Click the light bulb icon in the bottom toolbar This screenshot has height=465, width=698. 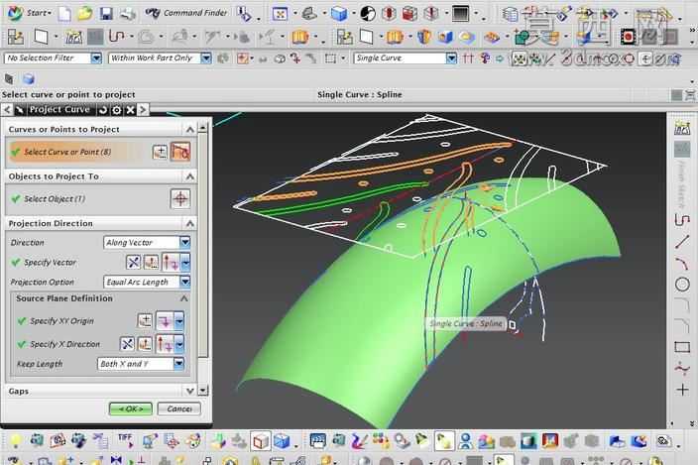(x=16, y=440)
